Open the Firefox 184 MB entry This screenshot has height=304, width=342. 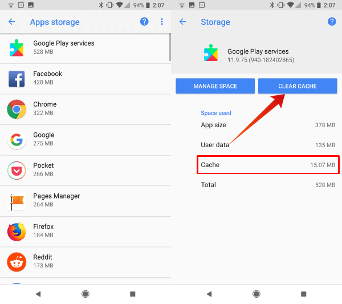[x=85, y=232]
